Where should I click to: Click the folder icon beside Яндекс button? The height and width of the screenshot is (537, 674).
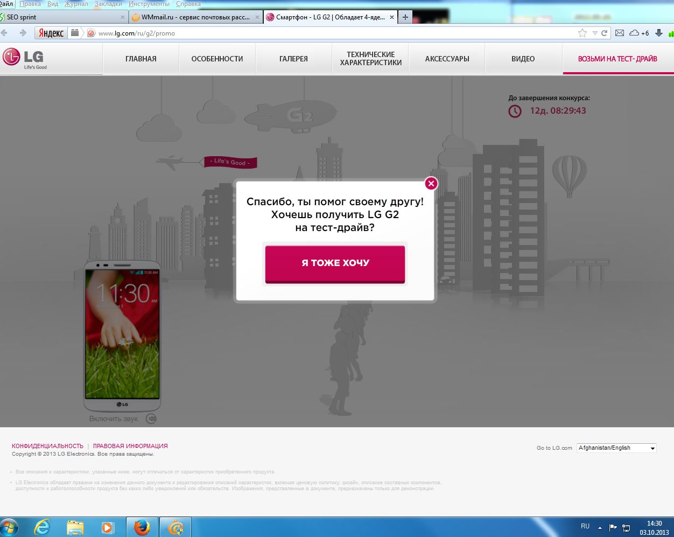pyautogui.click(x=75, y=33)
